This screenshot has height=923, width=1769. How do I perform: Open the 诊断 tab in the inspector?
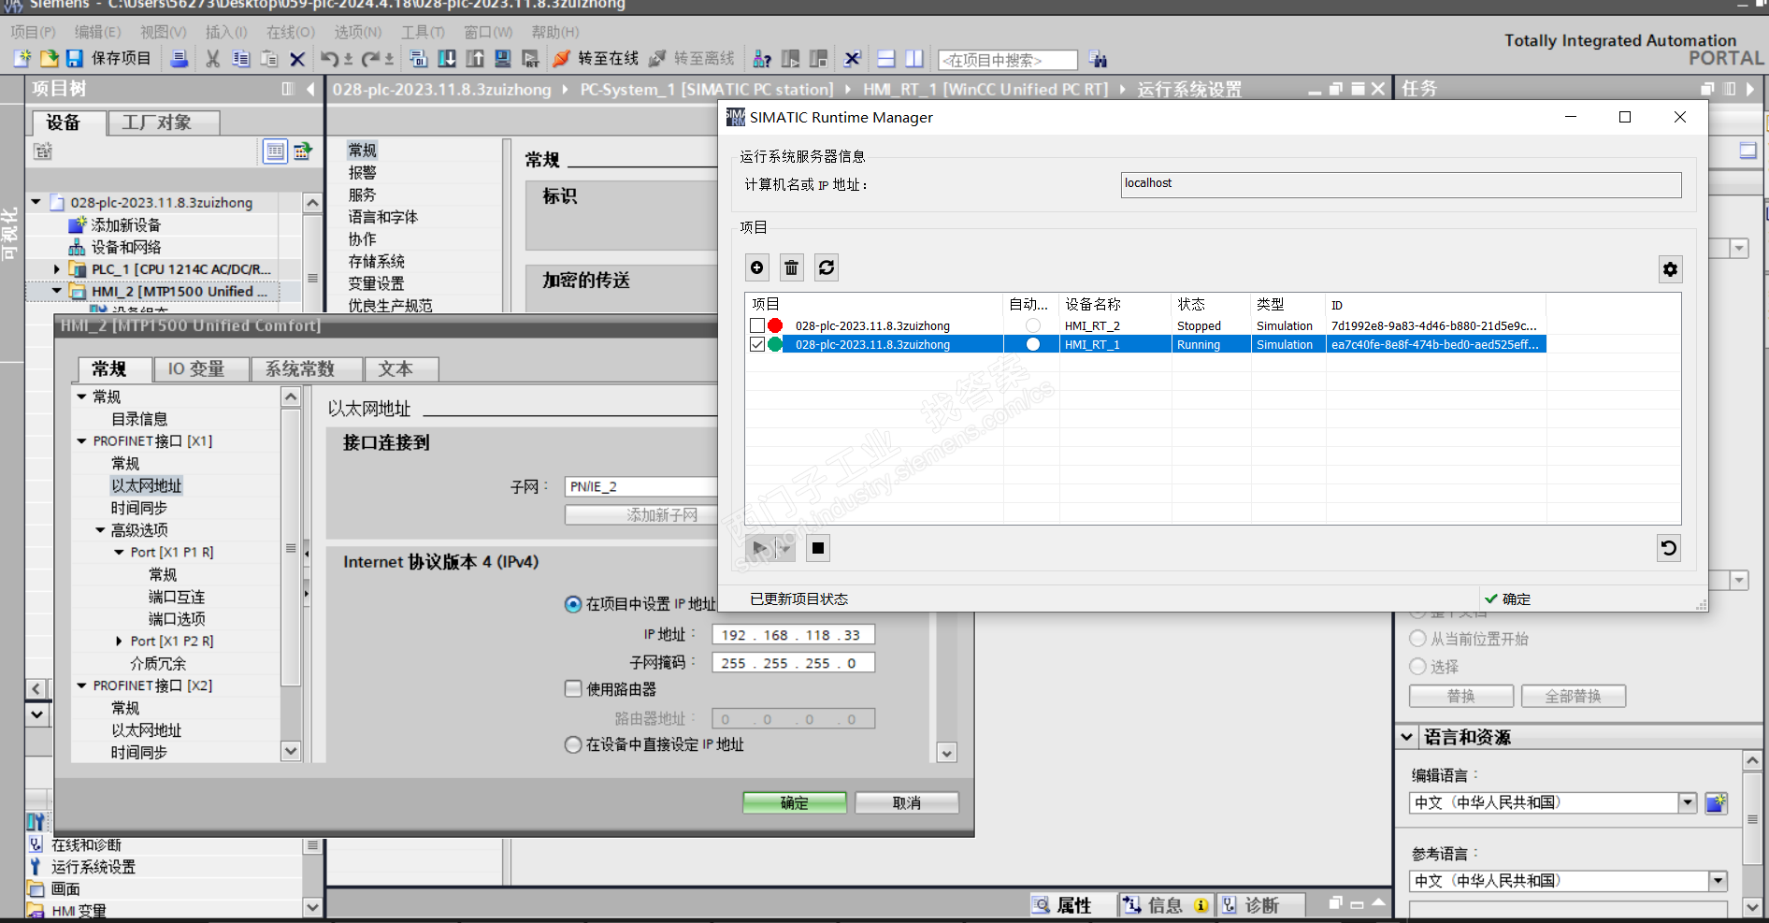click(1262, 905)
